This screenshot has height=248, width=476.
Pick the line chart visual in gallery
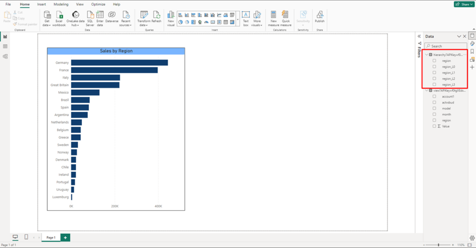(x=219, y=15)
